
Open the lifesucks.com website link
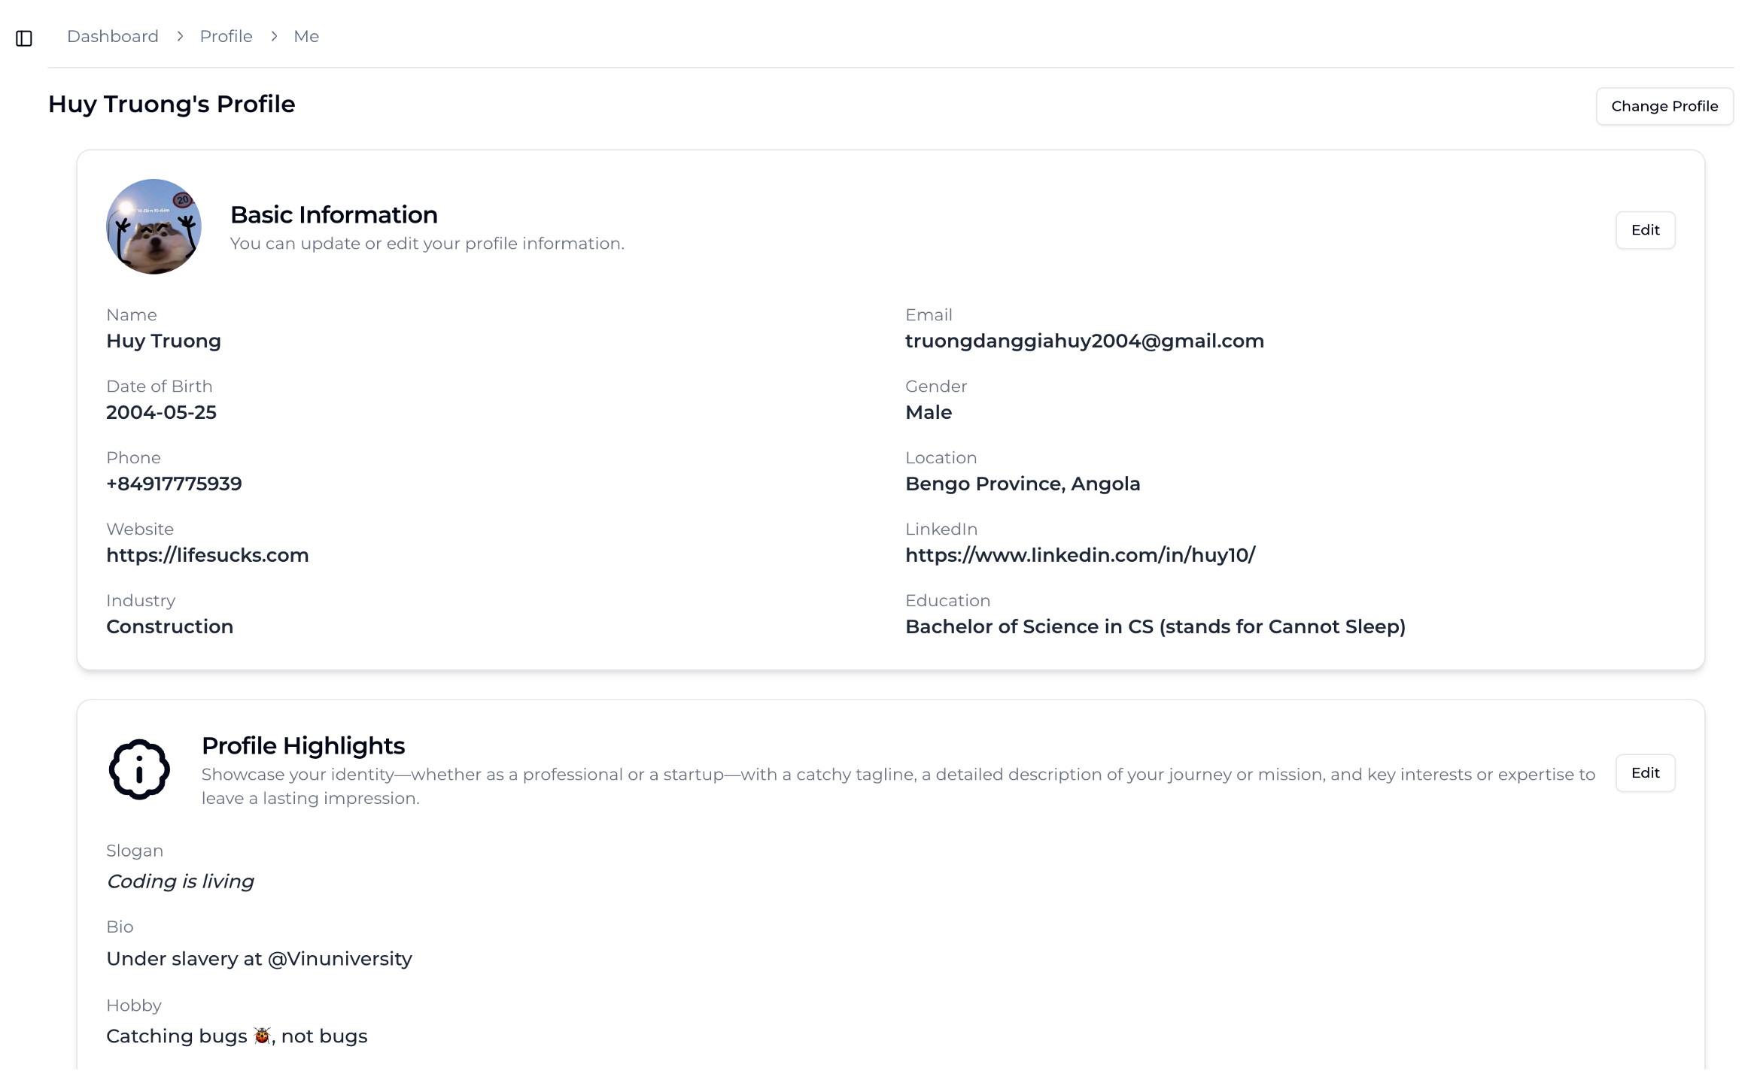point(208,555)
